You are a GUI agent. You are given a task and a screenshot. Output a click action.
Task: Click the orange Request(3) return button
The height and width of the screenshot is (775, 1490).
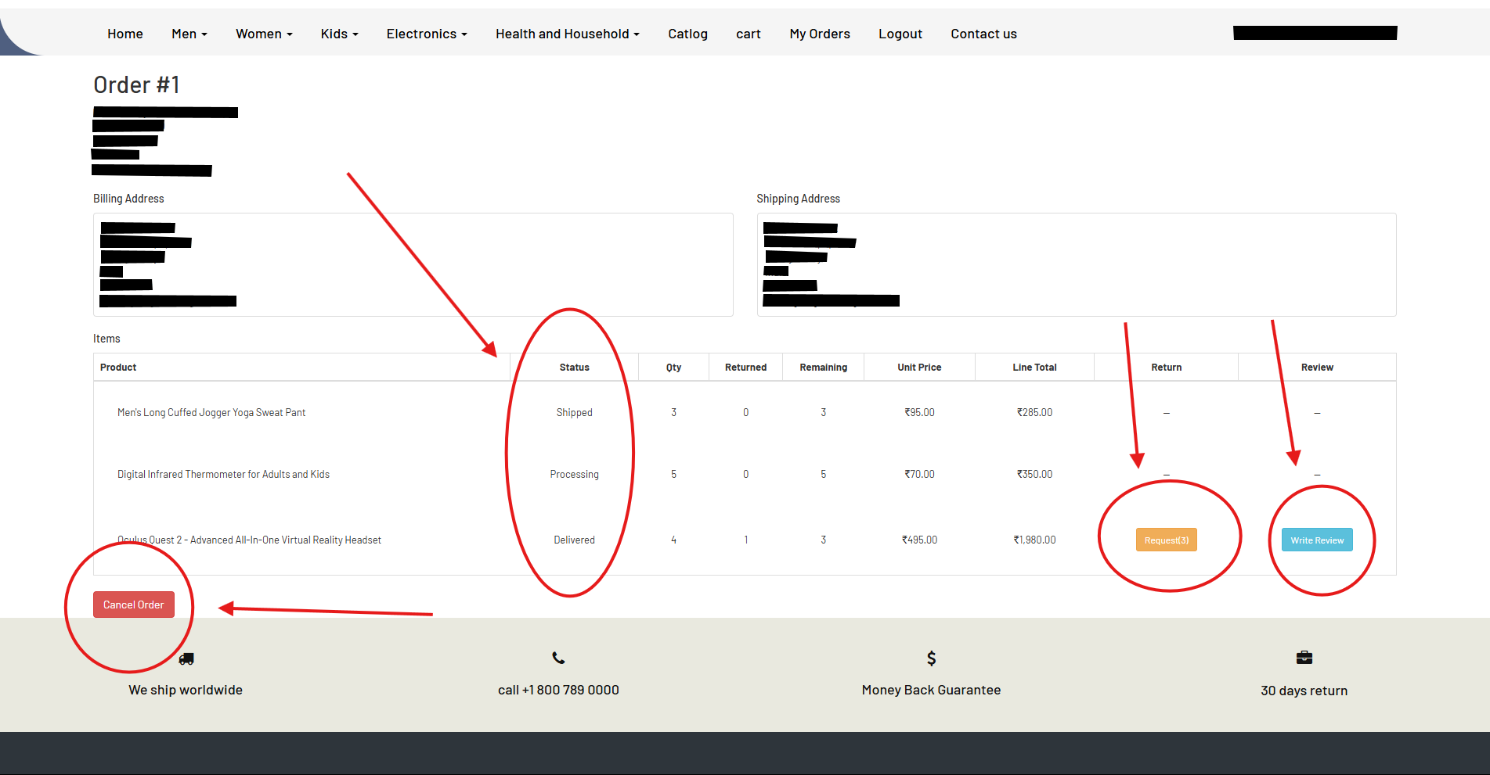coord(1166,540)
